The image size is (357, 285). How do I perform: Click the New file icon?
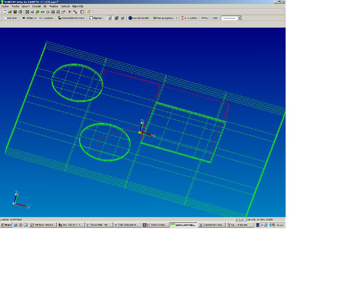click(5, 12)
